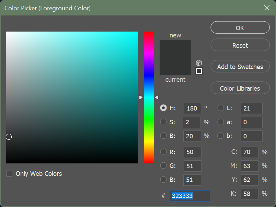Image resolution: width=276 pixels, height=207 pixels.
Task: Enable the Only Web Colors checkbox
Action: click(x=9, y=174)
